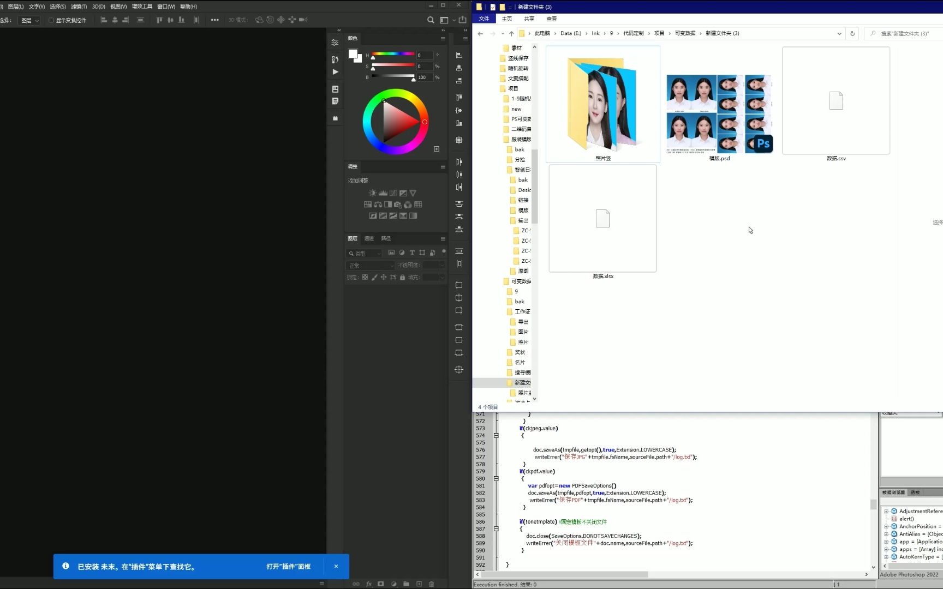Enable the 显示变换控件 checkbox
Screen dimensions: 943x589
pos(51,20)
